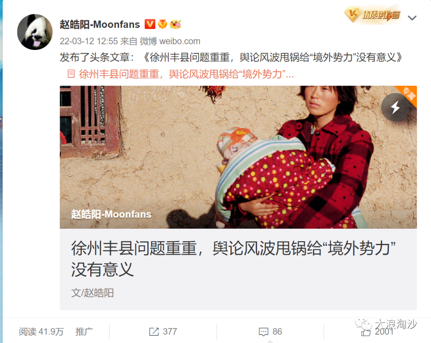Image resolution: width=431 pixels, height=343 pixels.
Task: Open 赵皓阳-Moonfans profile name link
Action: pyautogui.click(x=100, y=24)
